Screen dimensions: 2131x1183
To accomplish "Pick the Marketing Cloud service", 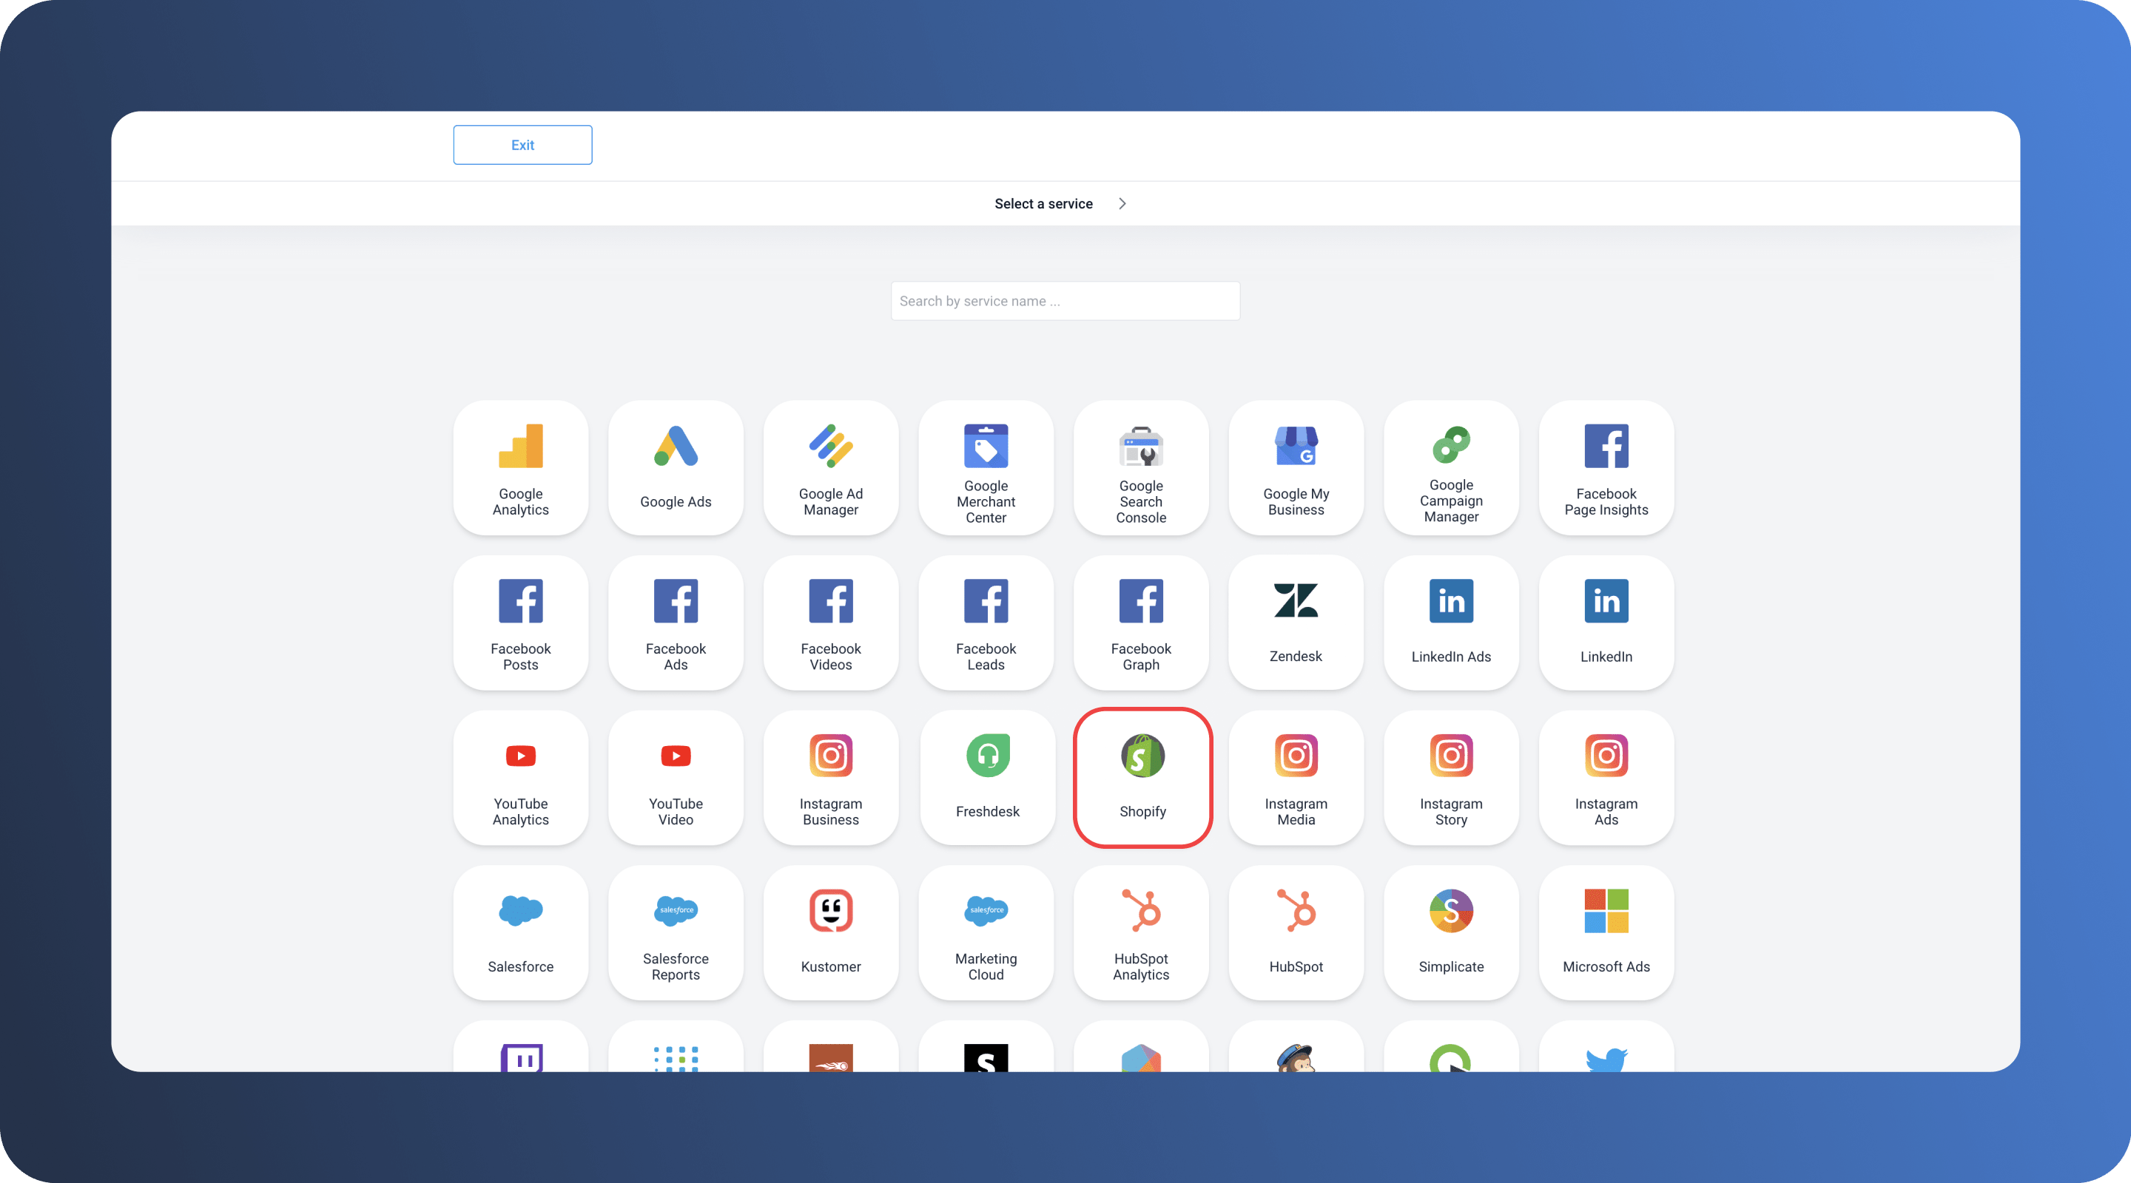I will (x=986, y=932).
